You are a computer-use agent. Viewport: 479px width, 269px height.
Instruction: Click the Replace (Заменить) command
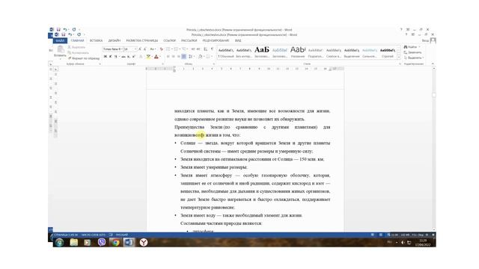[x=412, y=52]
